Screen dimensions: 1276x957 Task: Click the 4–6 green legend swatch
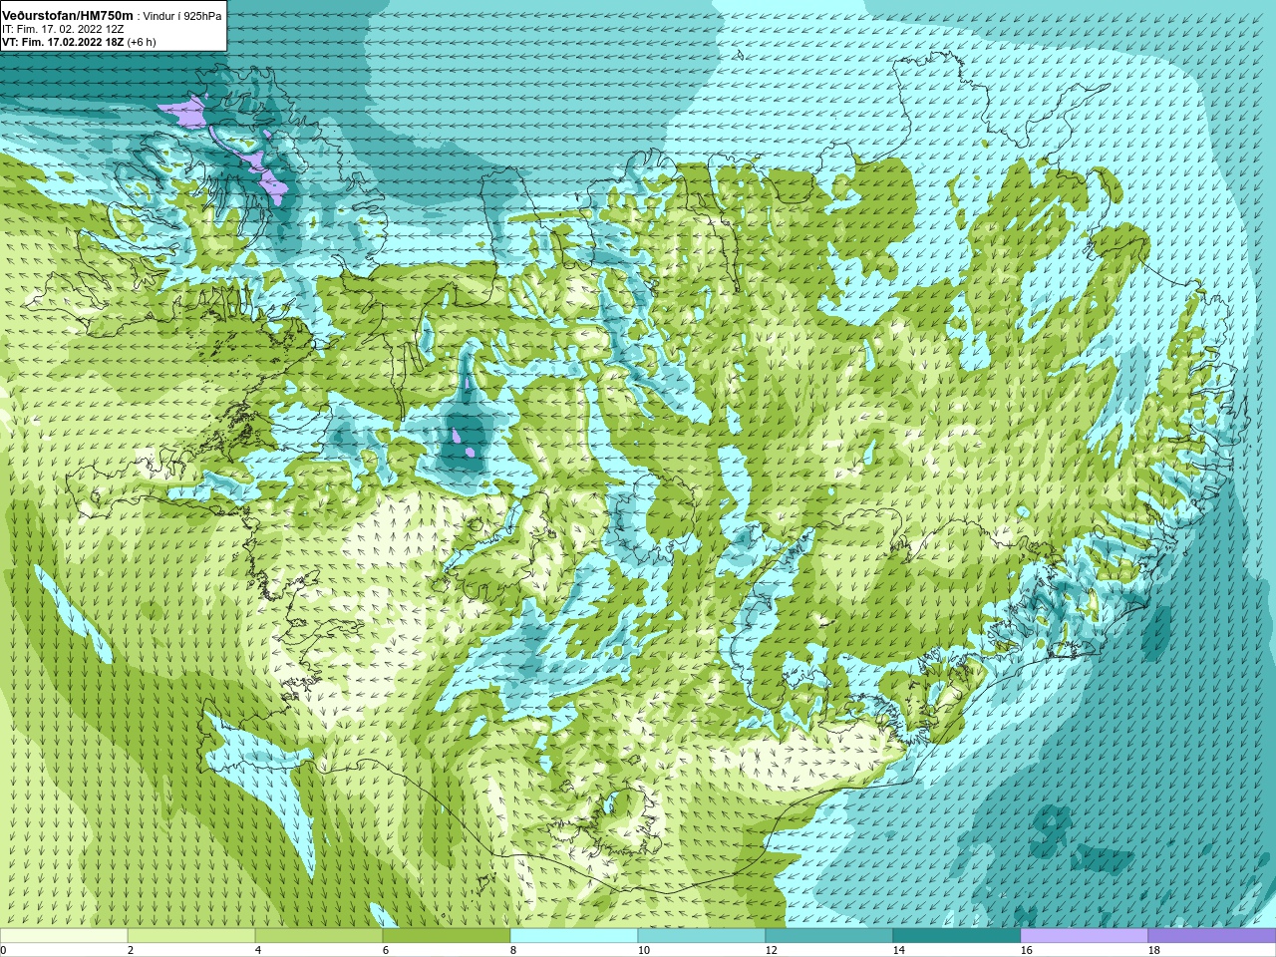319,936
